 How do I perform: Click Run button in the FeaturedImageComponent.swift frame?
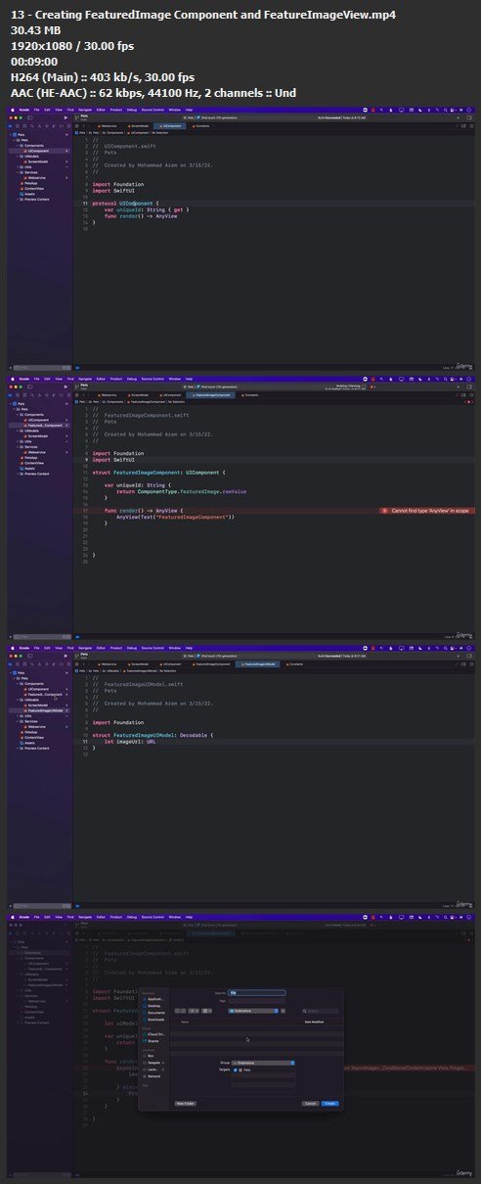pos(66,387)
